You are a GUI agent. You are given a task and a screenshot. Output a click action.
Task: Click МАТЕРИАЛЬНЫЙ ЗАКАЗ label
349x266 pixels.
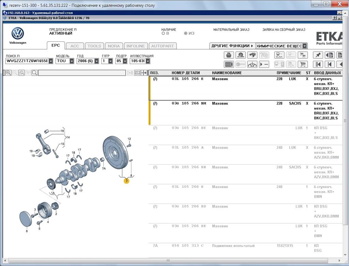pyautogui.click(x=231, y=30)
